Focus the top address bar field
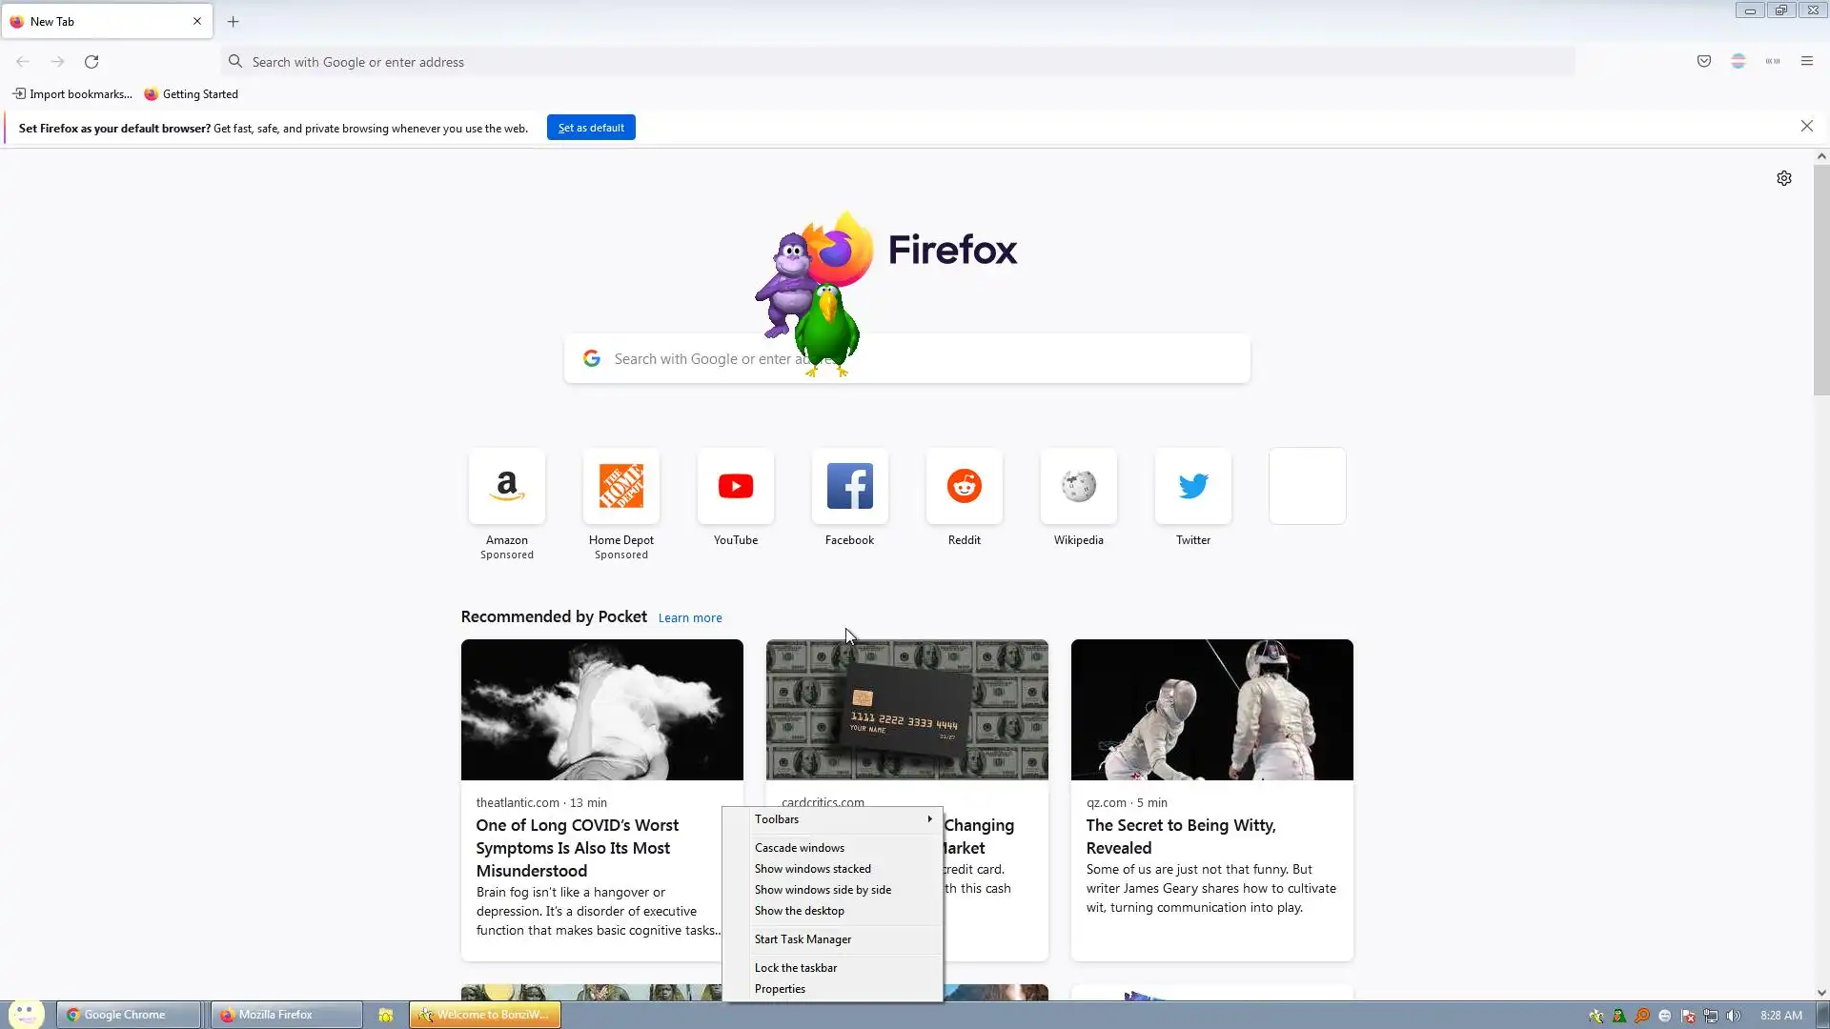The height and width of the screenshot is (1029, 1830). coord(896,62)
